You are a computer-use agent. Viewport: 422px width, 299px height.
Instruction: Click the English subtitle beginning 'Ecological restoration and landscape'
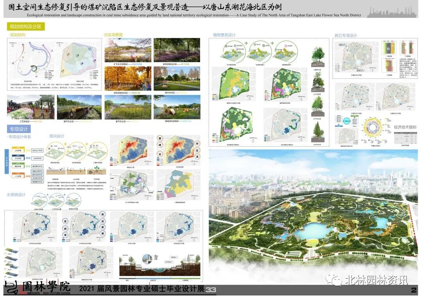[x=194, y=15]
